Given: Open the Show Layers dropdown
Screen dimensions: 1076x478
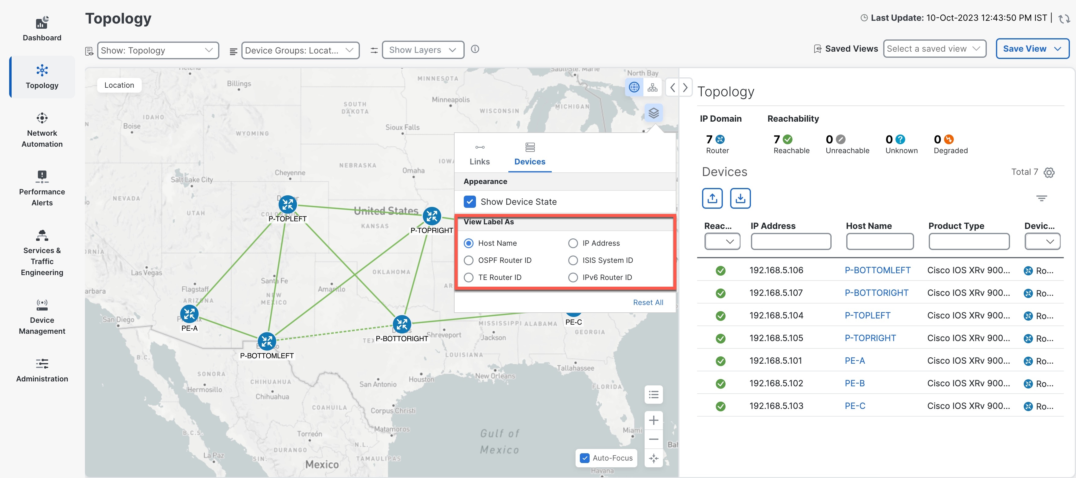Looking at the screenshot, I should (422, 50).
